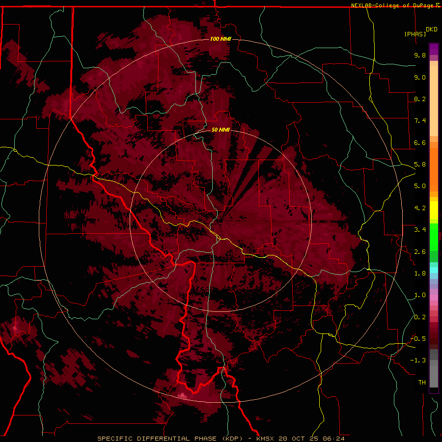Click the "06:24" time in caption
This screenshot has width=442, height=442.
[x=334, y=439]
